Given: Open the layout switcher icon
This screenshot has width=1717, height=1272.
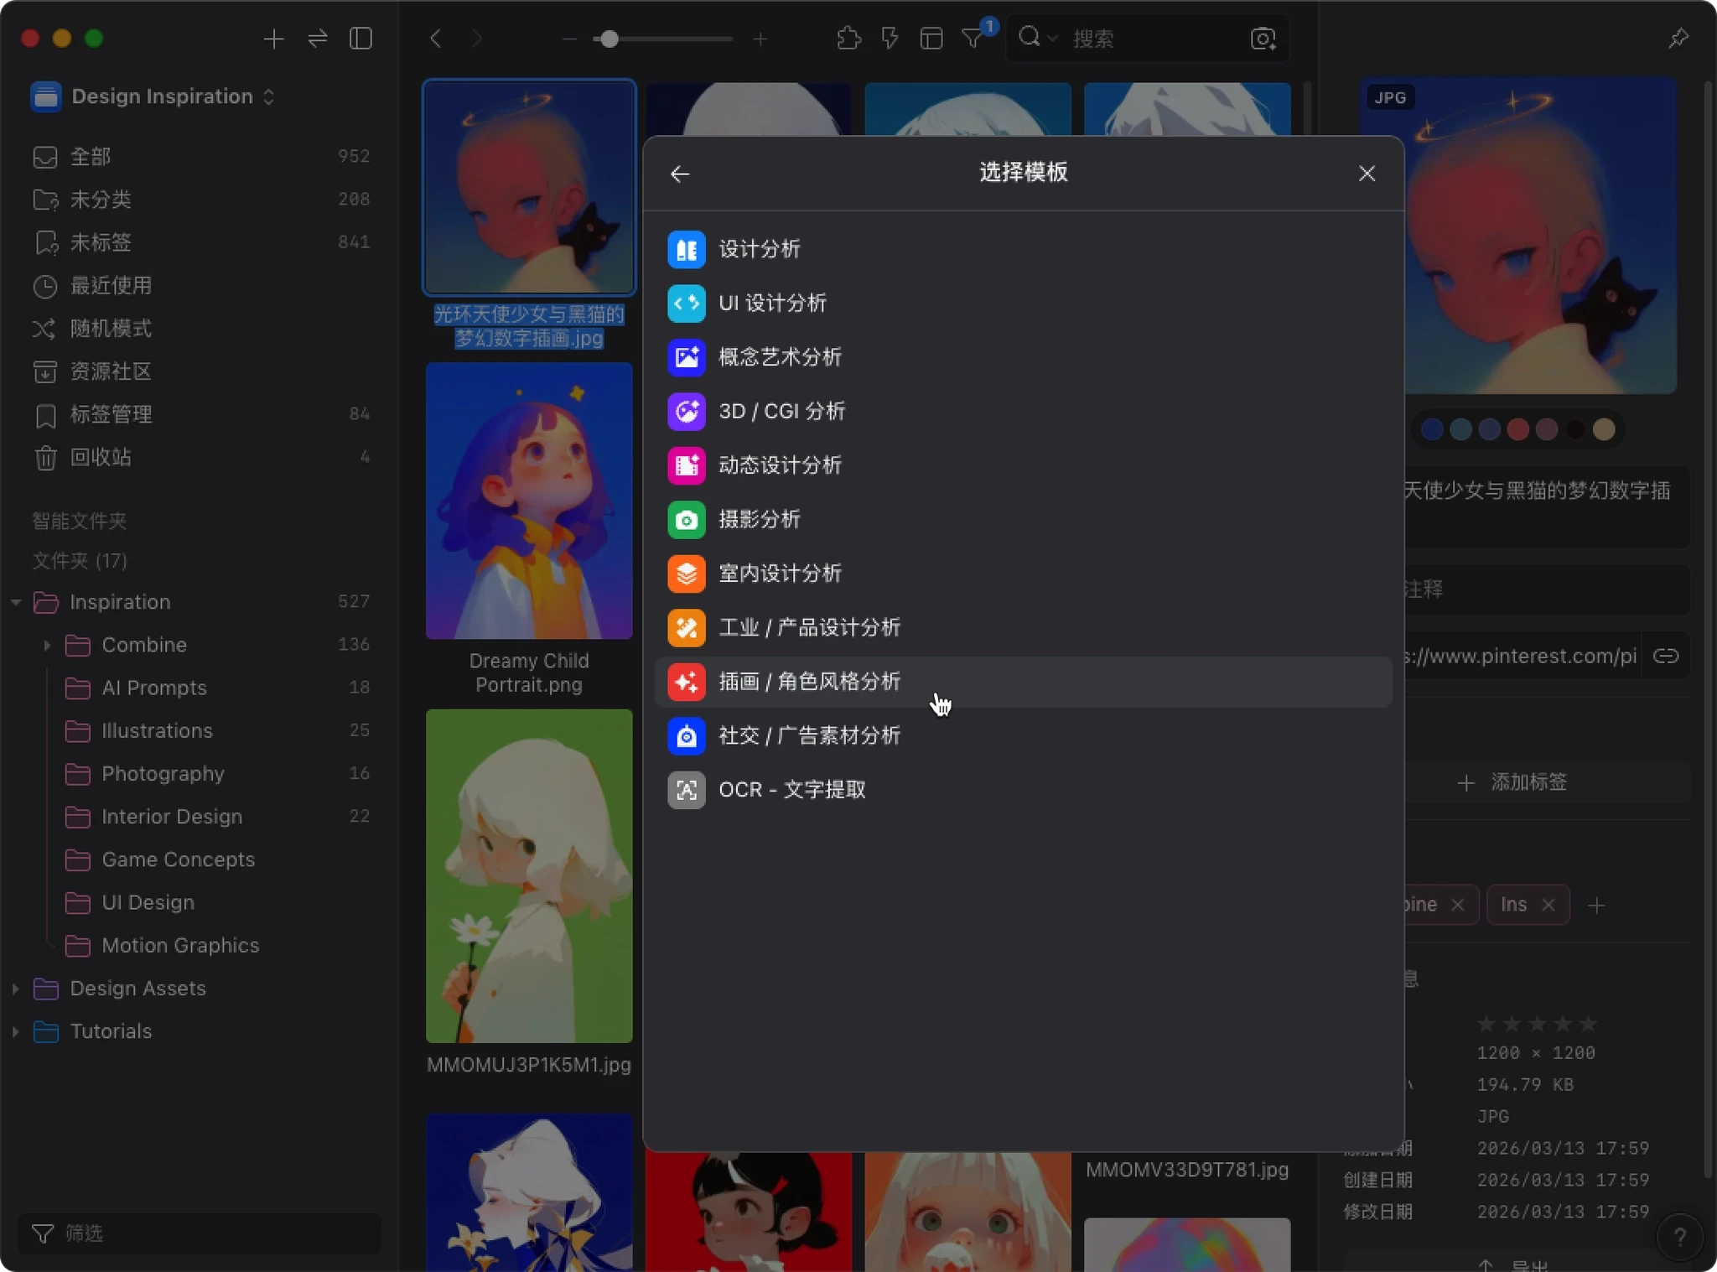Looking at the screenshot, I should point(931,39).
